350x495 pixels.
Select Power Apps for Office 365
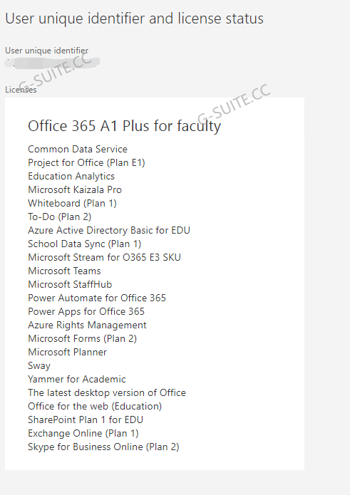[86, 311]
